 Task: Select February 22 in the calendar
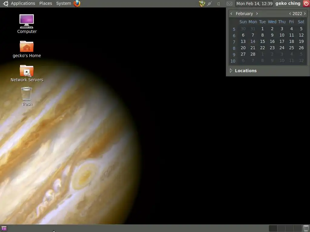click(262, 48)
